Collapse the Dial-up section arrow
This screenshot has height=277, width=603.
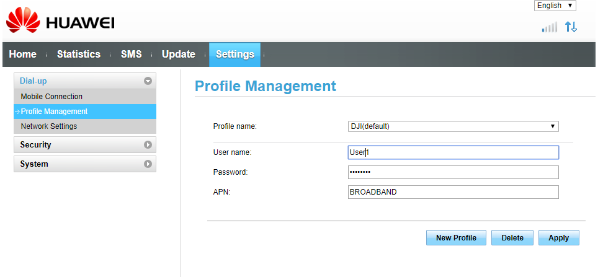click(148, 81)
